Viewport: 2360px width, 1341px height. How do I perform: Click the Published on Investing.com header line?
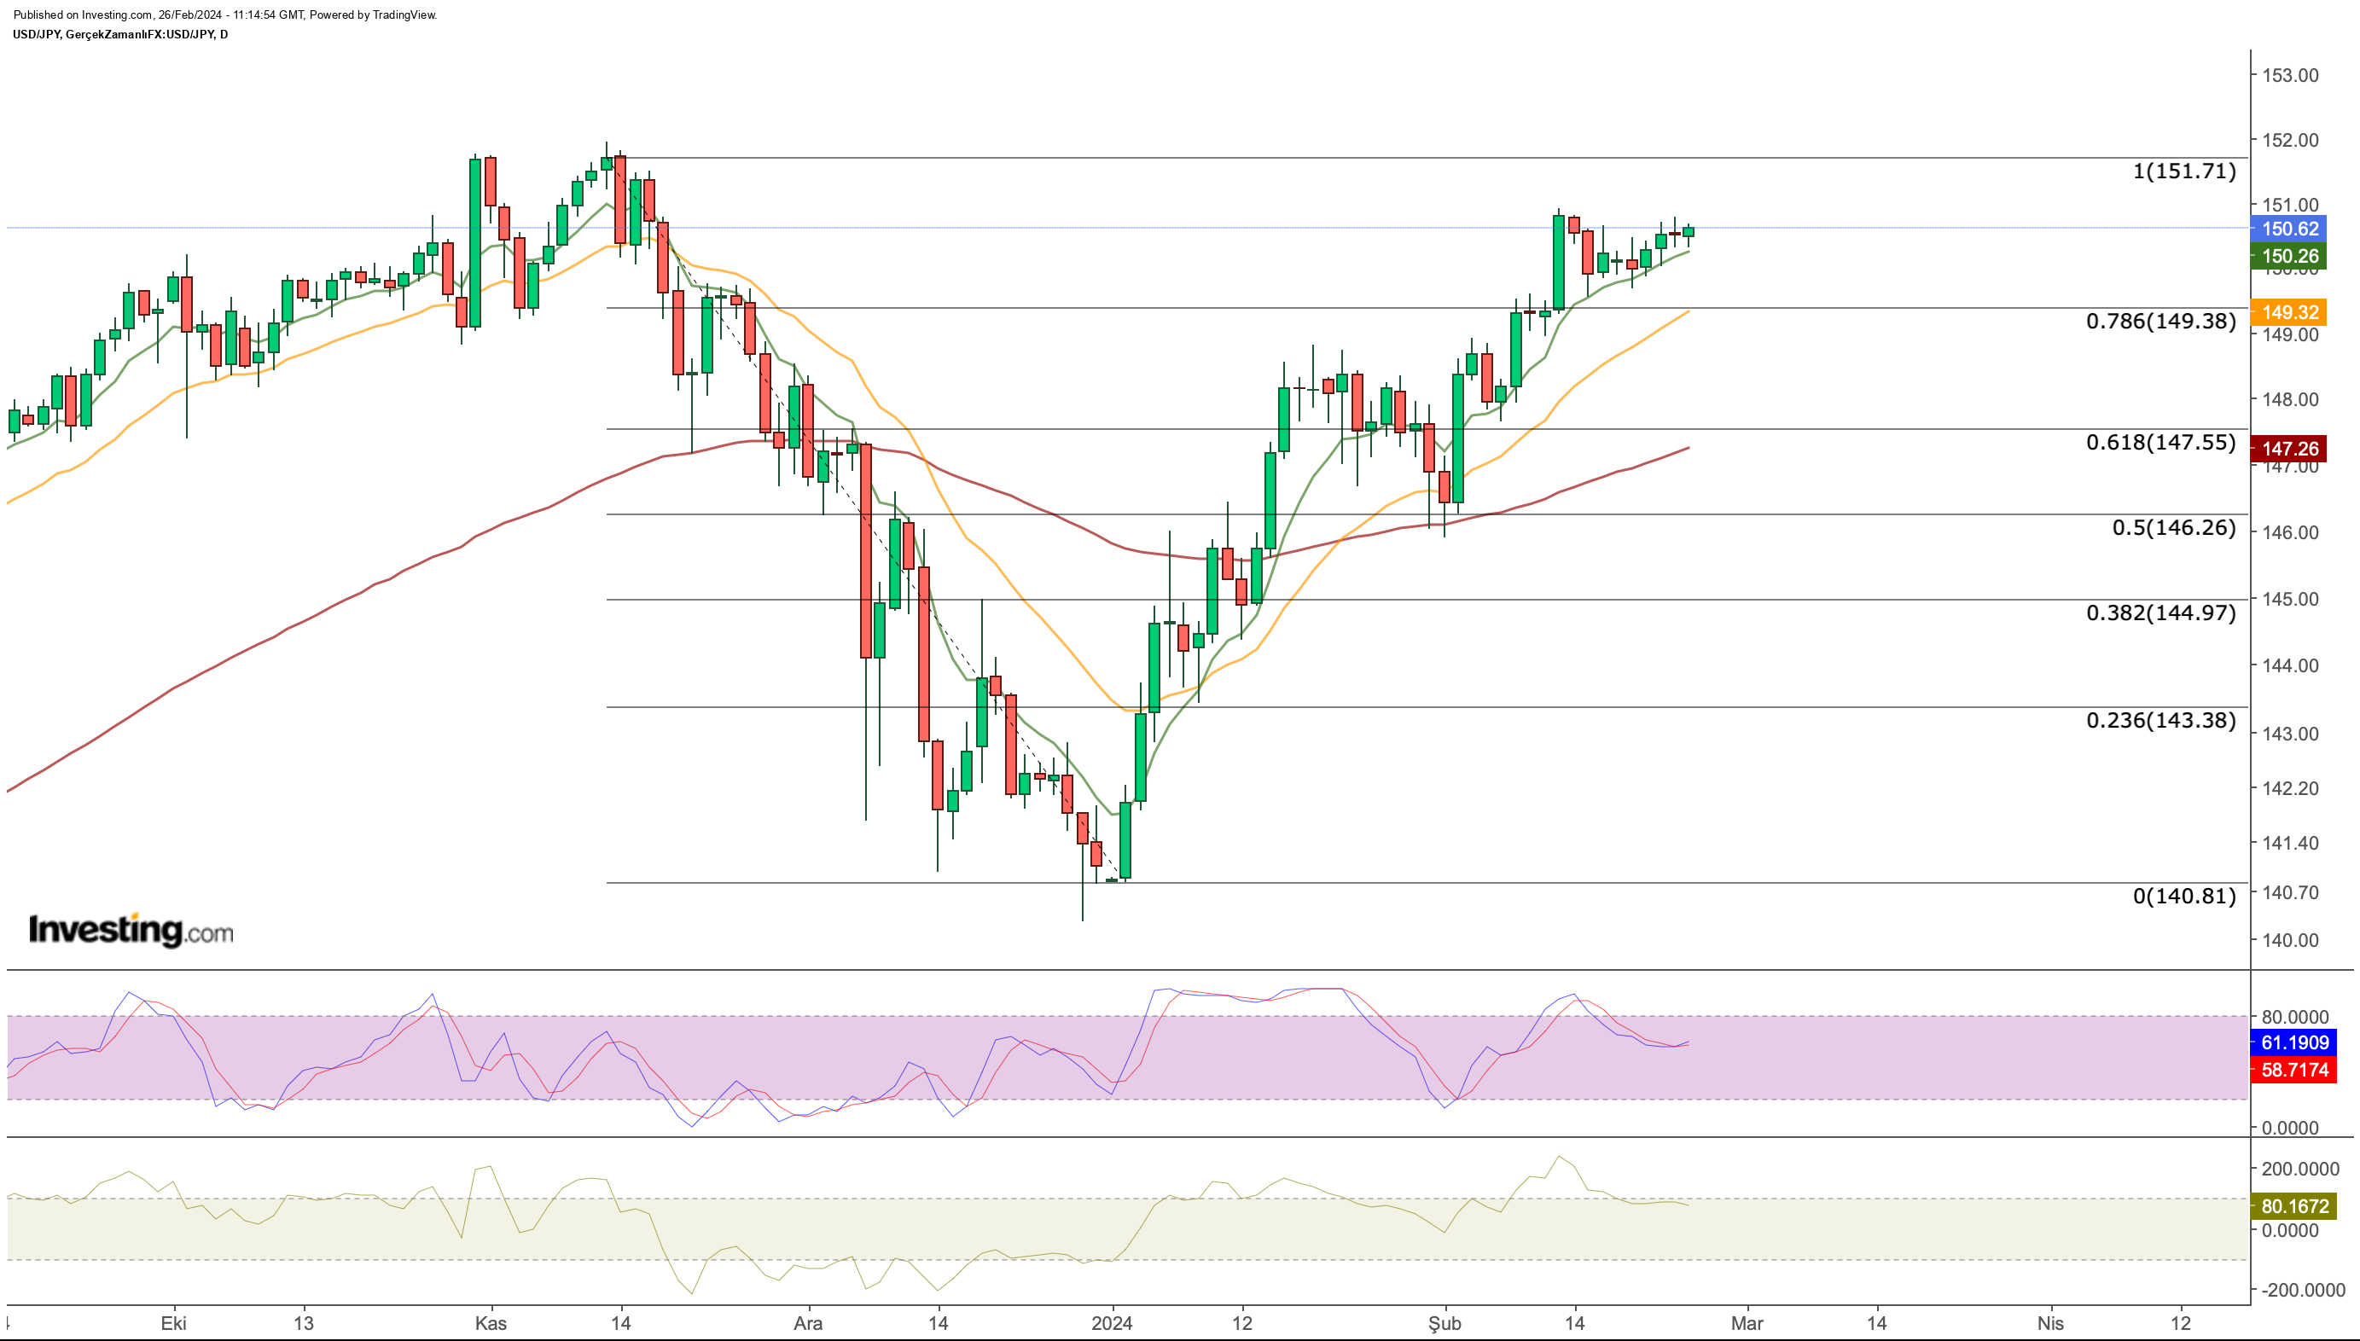pos(224,15)
